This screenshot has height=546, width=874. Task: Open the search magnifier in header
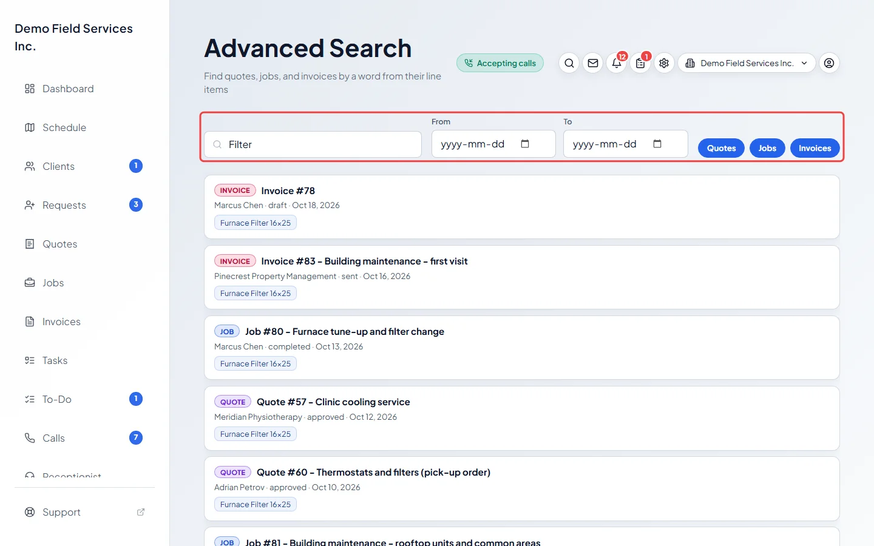coord(569,63)
